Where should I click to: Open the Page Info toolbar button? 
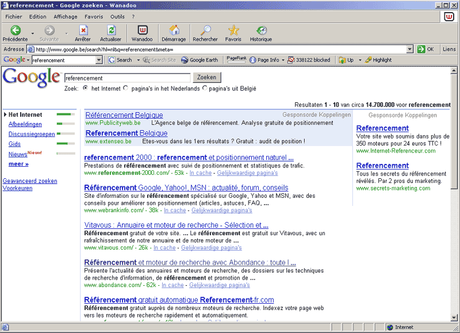pos(264,60)
